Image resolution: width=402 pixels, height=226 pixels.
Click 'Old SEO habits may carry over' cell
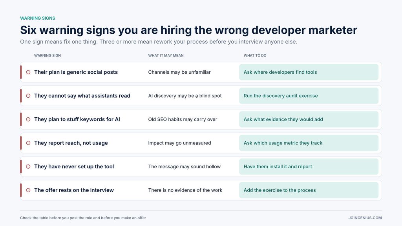click(x=183, y=119)
